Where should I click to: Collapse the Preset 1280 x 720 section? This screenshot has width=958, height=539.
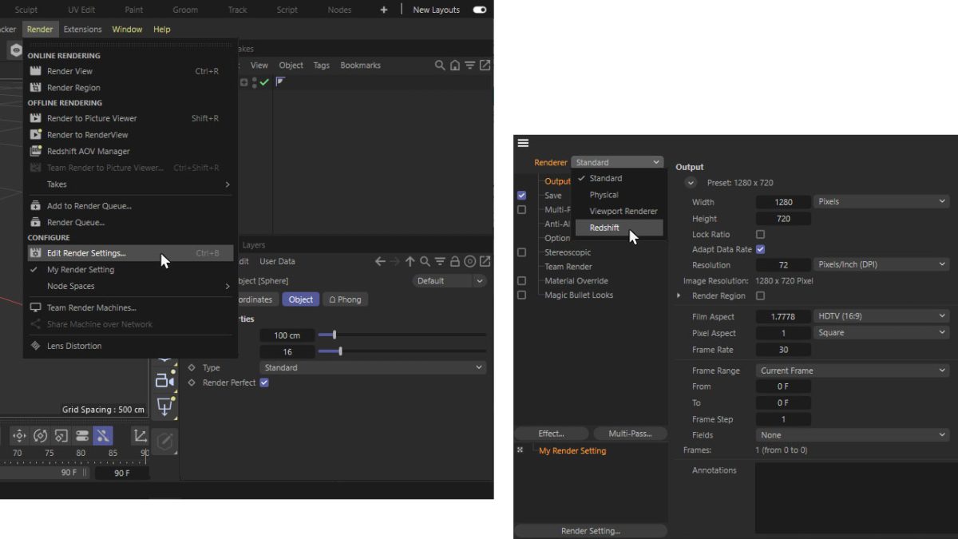pyautogui.click(x=690, y=182)
